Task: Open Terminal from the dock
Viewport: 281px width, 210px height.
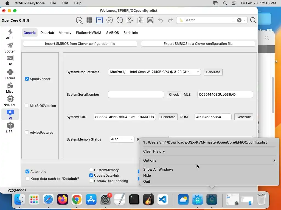Action: click(x=134, y=199)
